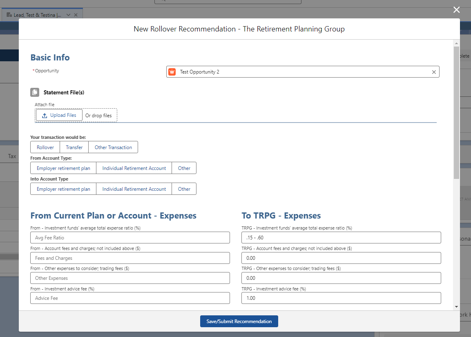Click the Into Account Type label
Screen dimensions: 471x337
49,179
